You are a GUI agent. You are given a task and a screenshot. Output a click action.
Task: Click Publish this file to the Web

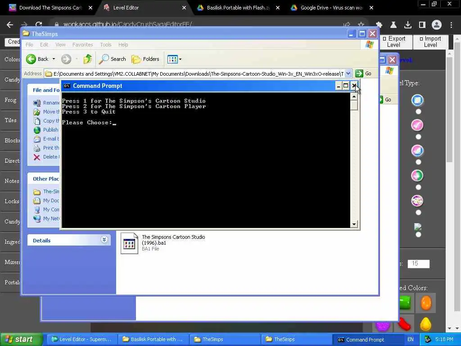click(x=46, y=130)
